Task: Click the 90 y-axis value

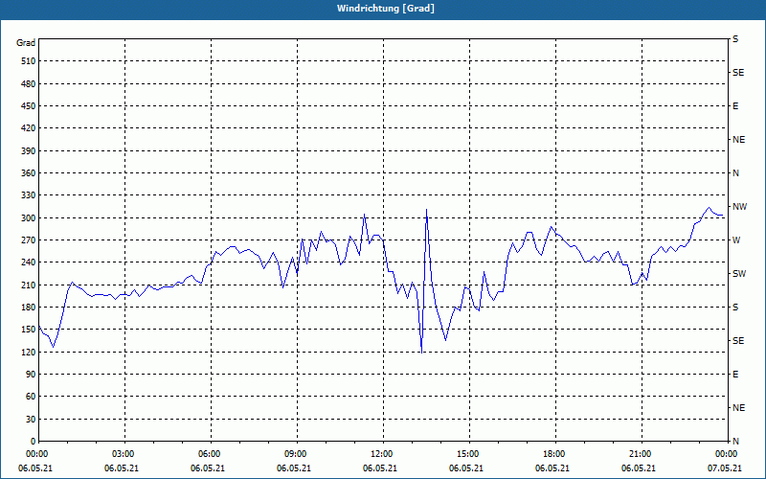Action: (x=31, y=375)
